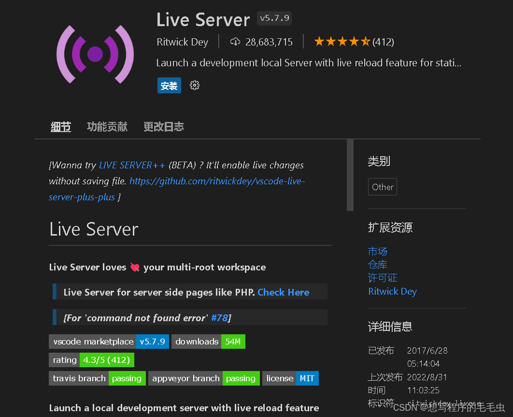Click the readme vertical scrollbar
Image resolution: width=513 pixels, height=417 pixels.
(x=350, y=175)
